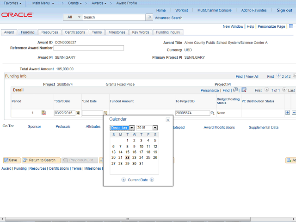Image resolution: width=296 pixels, height=222 pixels.
Task: Download Detail grid to spreadsheet icon
Action: click(244, 90)
